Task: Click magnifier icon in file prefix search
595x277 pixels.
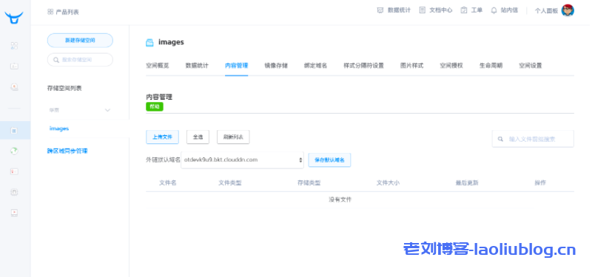Action: point(500,139)
